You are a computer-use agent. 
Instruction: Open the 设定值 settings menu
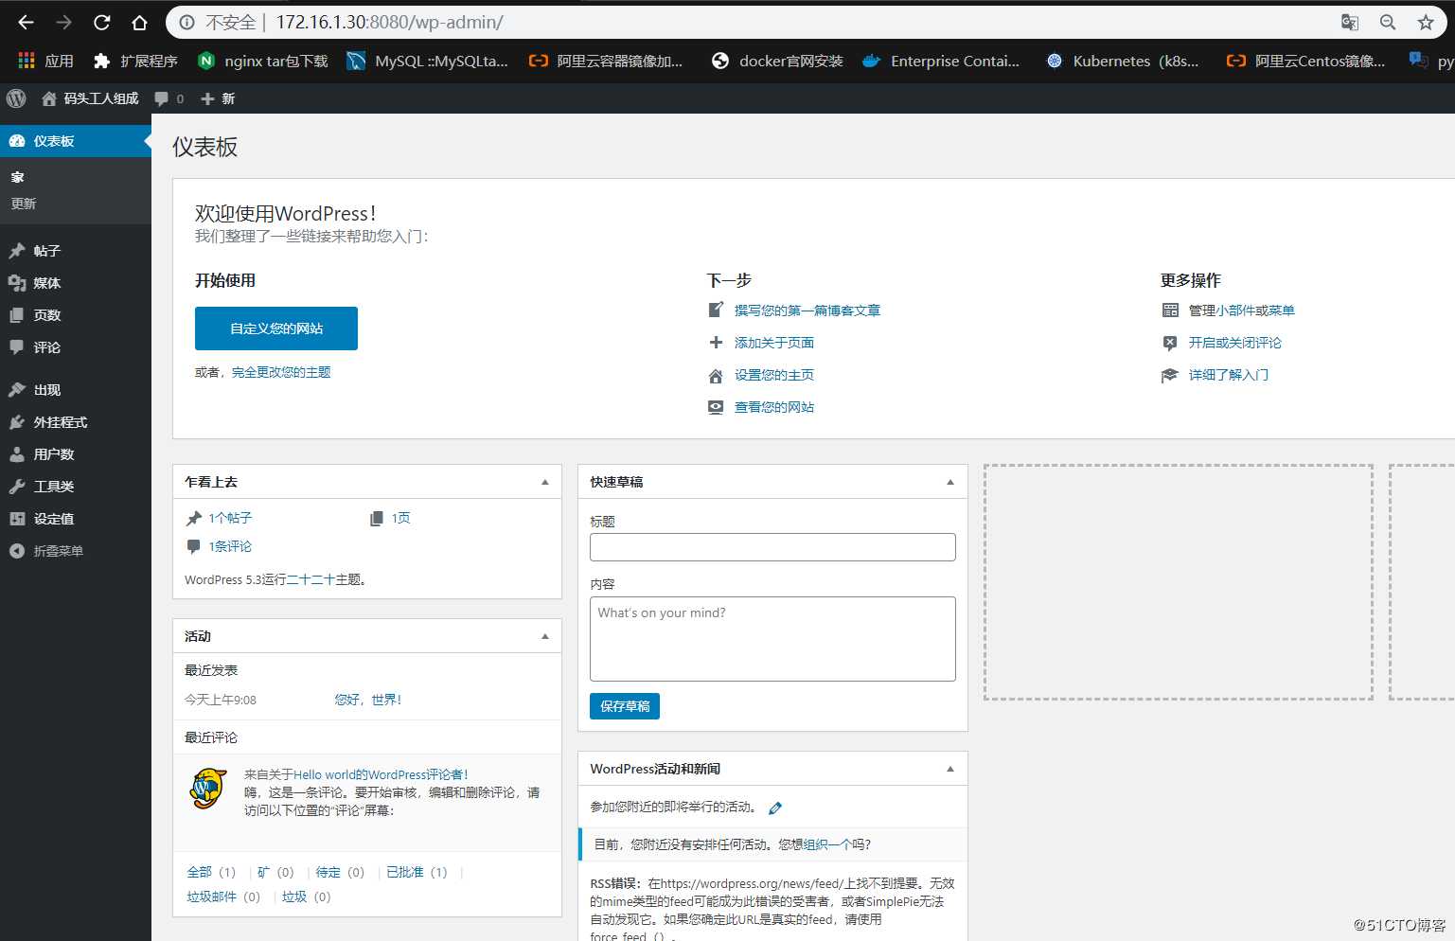pyautogui.click(x=76, y=519)
